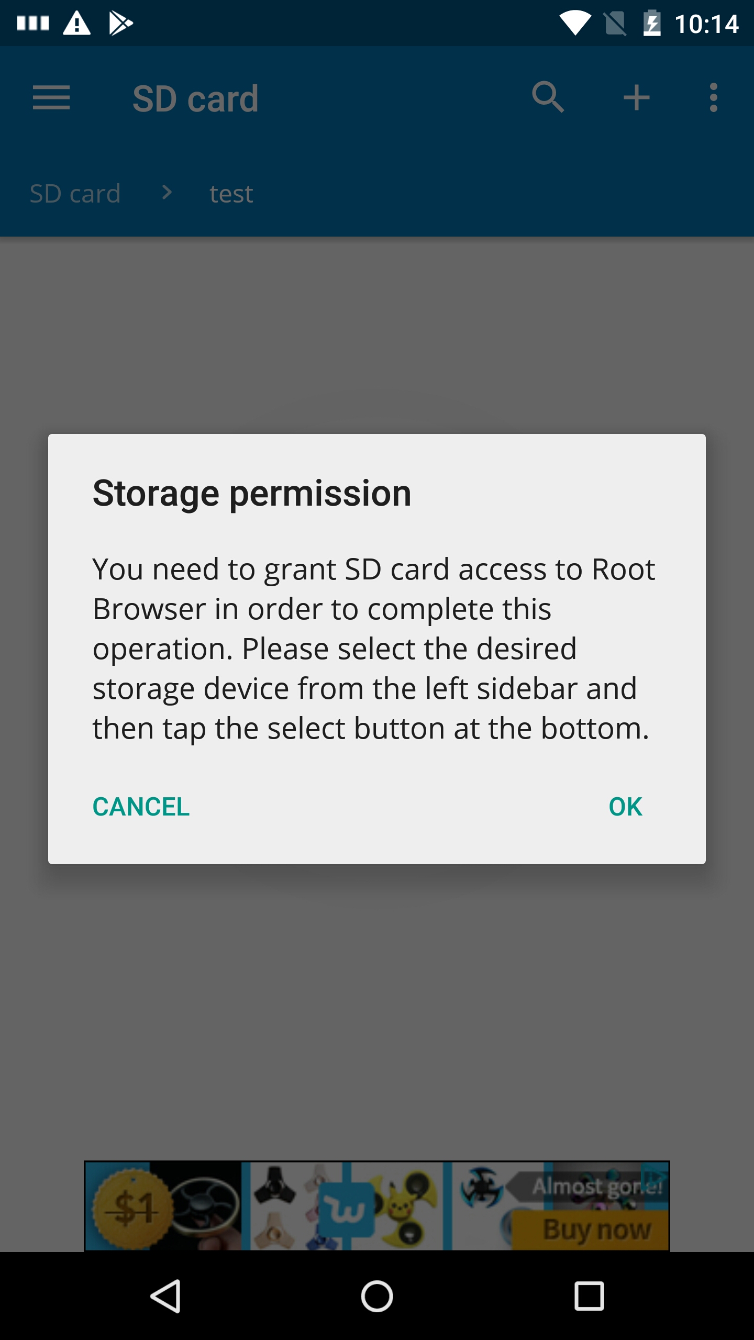This screenshot has height=1340, width=754.
Task: Tap the search magnifier icon
Action: [548, 97]
